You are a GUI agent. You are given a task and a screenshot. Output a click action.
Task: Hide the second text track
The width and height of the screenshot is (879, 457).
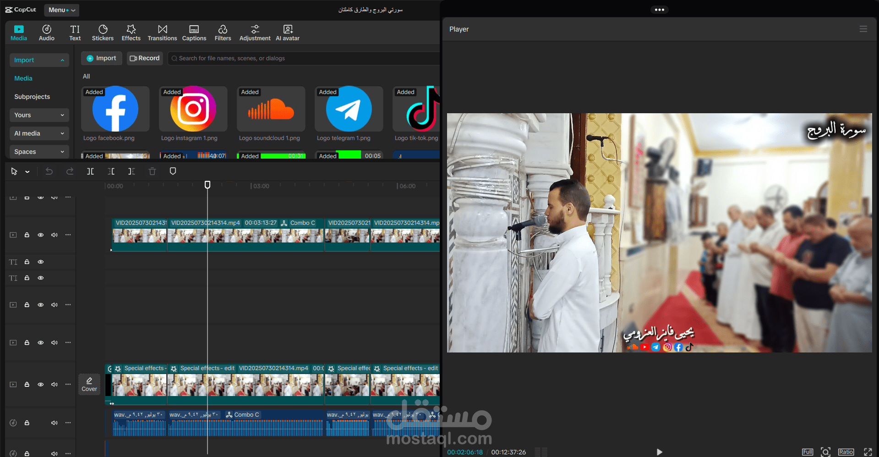point(41,278)
